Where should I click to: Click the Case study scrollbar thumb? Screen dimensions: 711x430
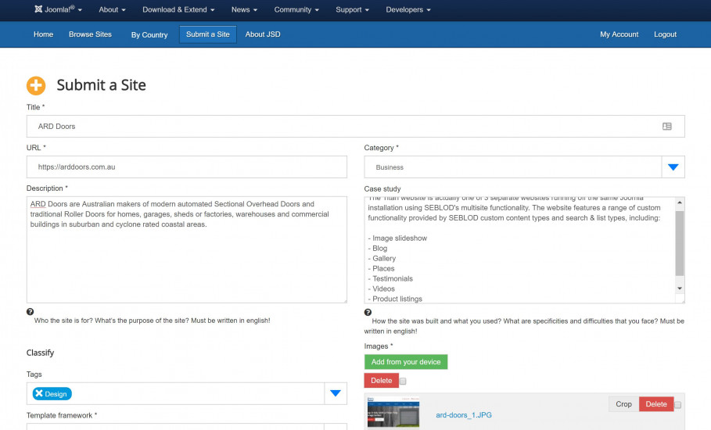(679, 243)
